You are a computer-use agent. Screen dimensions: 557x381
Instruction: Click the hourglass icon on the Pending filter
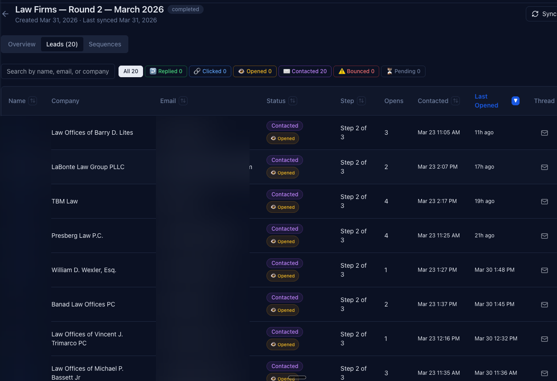(389, 71)
